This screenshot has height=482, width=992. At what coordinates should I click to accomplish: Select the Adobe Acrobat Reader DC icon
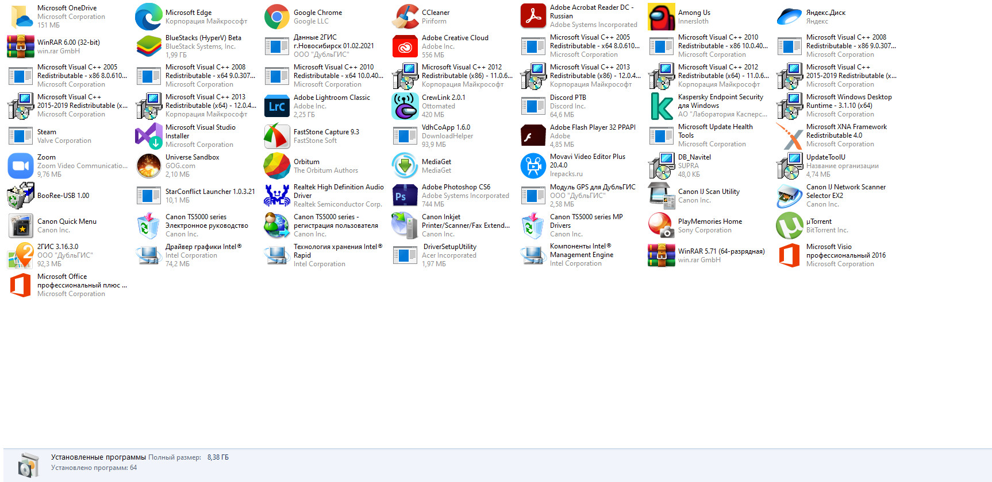(x=533, y=17)
